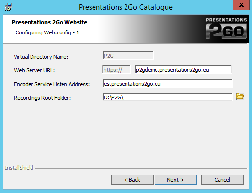Close the Presentations 2Go Catalogue installer window
Screen dimensions: 252x193
[x=241, y=5]
